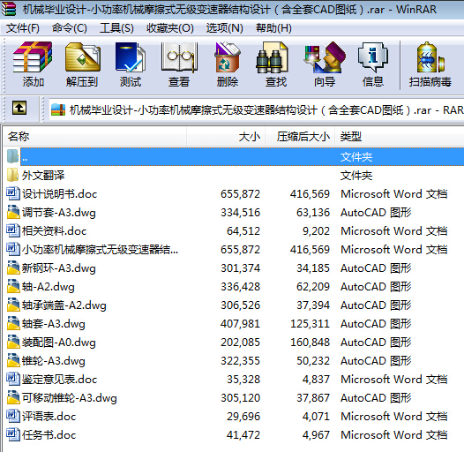Select the 外文翻译 folder icon
The height and width of the screenshot is (452, 464).
pyautogui.click(x=12, y=175)
